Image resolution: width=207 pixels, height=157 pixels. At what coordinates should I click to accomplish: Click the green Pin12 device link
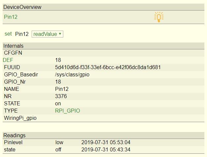tap(11, 17)
